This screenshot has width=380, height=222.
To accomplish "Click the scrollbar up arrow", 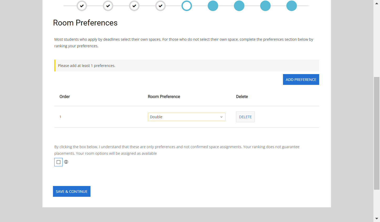I will click(377, 3).
